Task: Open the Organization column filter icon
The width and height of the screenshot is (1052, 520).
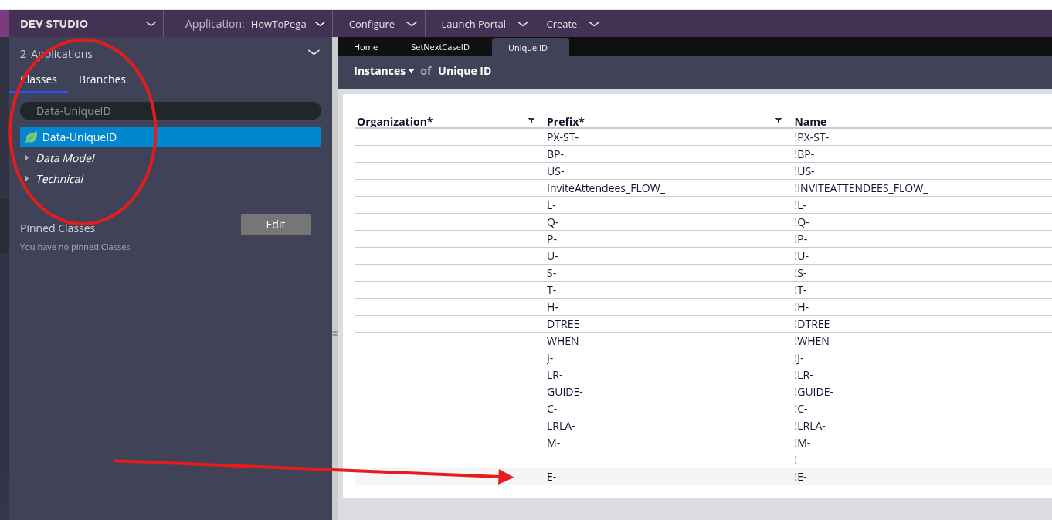Action: pos(531,121)
